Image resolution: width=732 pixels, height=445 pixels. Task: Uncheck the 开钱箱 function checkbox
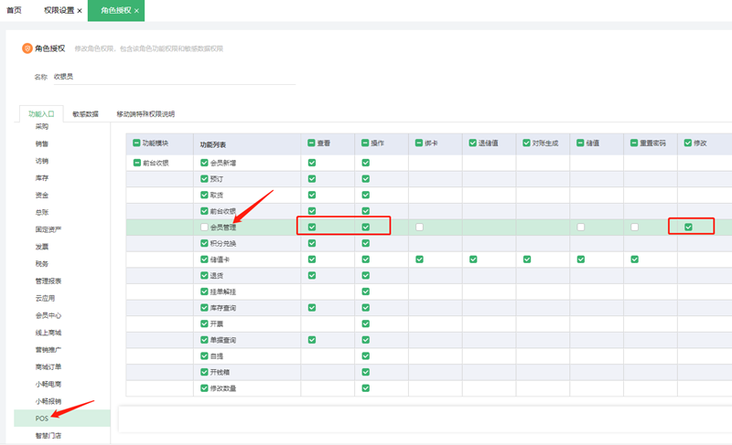(204, 372)
